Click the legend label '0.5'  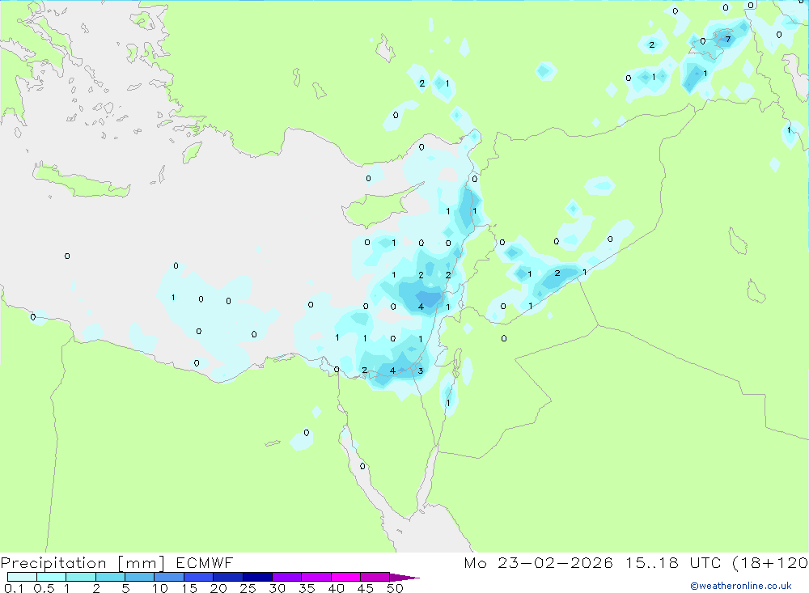(x=44, y=588)
